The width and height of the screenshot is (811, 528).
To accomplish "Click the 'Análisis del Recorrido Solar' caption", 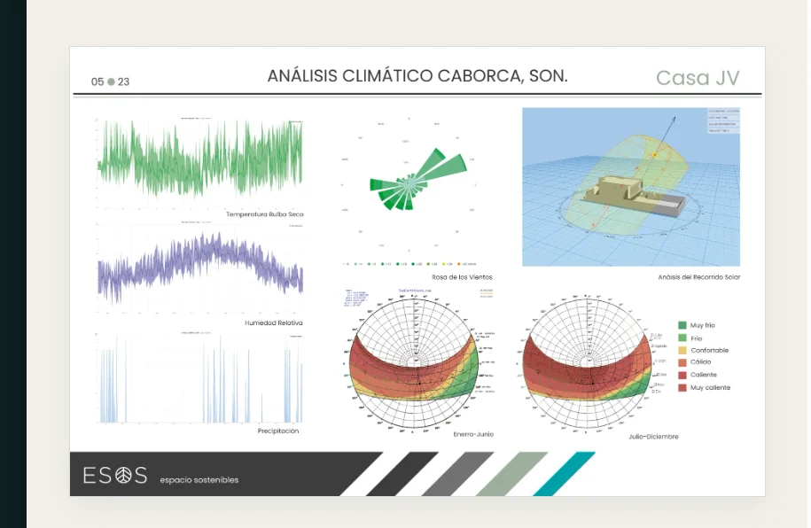I will pos(698,277).
